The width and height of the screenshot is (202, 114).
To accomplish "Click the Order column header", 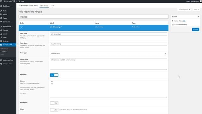I will [22, 23].
